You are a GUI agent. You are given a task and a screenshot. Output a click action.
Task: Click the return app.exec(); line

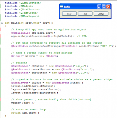coord(25,113)
